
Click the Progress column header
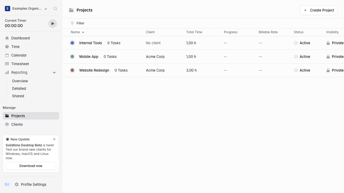coord(231,32)
